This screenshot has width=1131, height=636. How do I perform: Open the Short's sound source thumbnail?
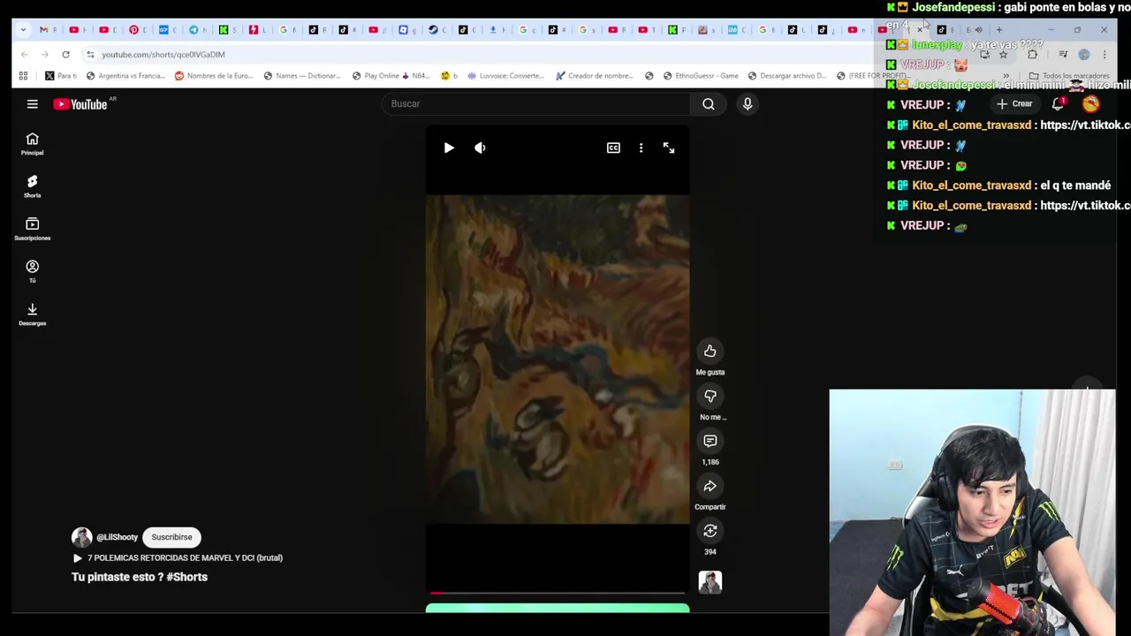710,582
